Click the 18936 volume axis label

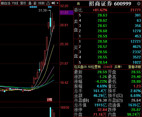click(64, 108)
